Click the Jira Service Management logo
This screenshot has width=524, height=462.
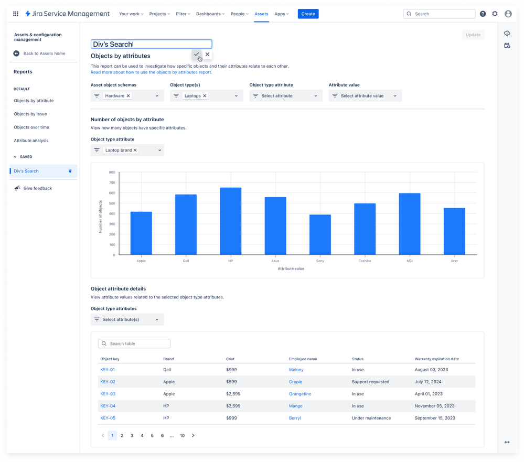(67, 14)
